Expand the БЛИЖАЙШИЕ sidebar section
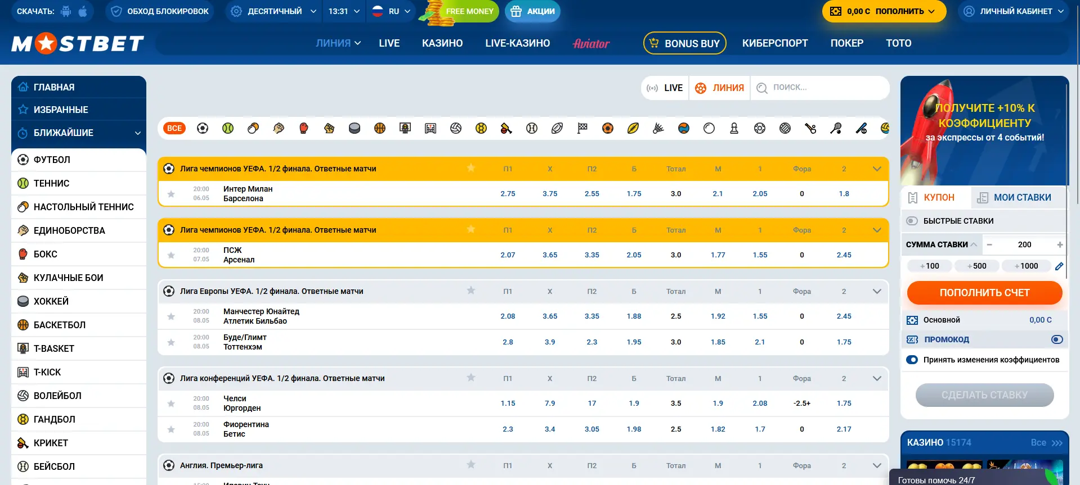The height and width of the screenshot is (485, 1080). (79, 133)
